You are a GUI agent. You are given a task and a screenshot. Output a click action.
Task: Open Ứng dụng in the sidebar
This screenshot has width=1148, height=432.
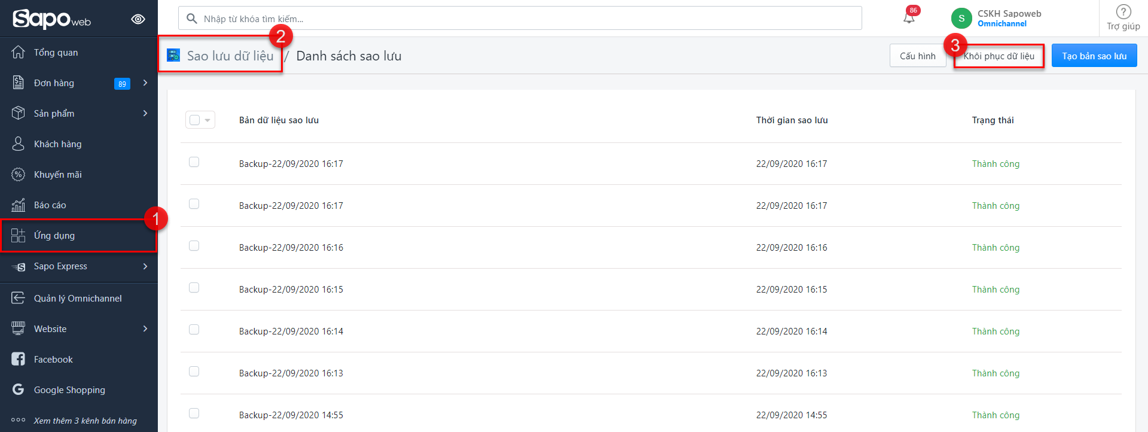click(x=54, y=236)
